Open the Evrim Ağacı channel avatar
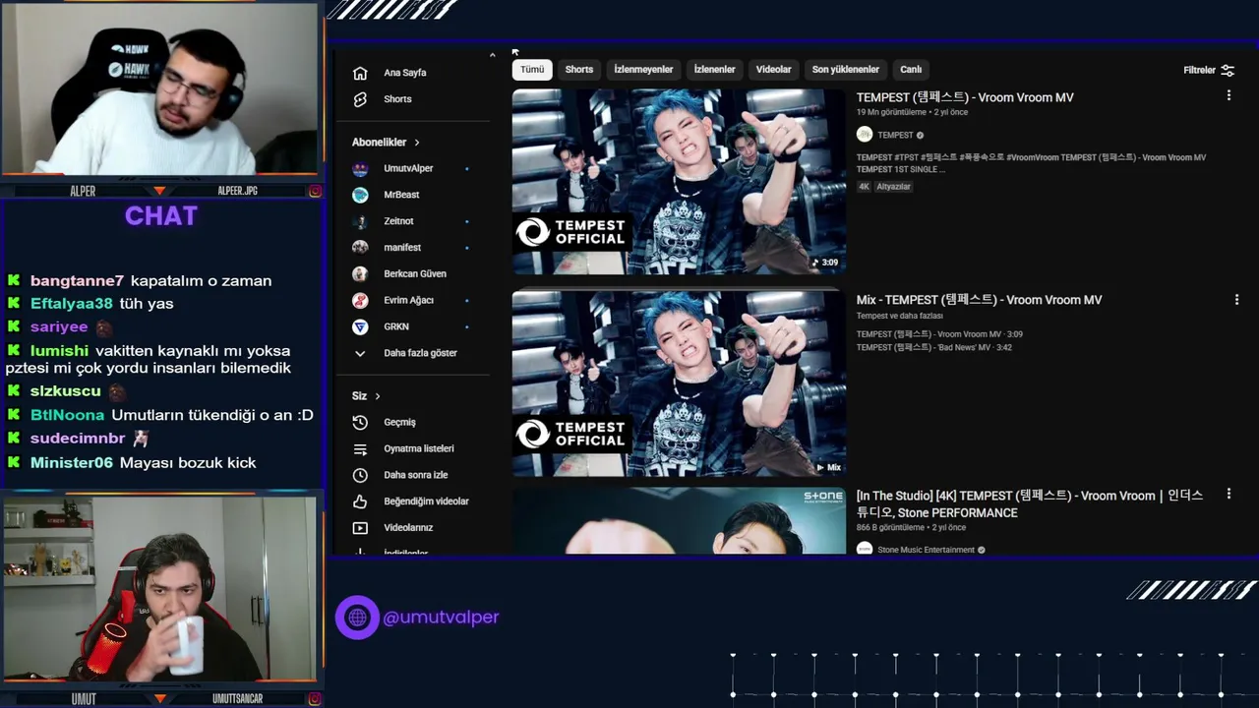 (x=360, y=300)
